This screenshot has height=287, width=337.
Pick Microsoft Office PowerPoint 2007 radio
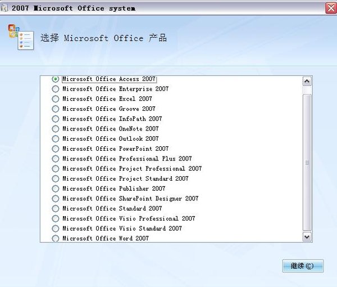(55, 149)
